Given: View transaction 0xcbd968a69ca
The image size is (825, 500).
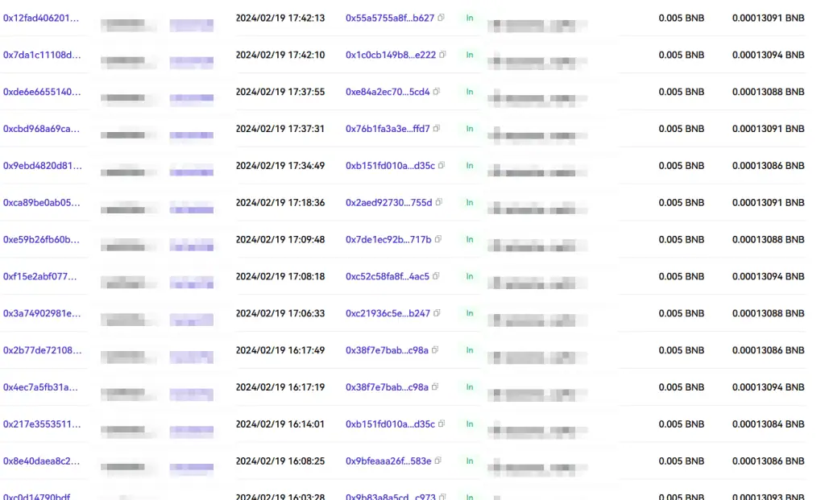Looking at the screenshot, I should pyautogui.click(x=42, y=129).
